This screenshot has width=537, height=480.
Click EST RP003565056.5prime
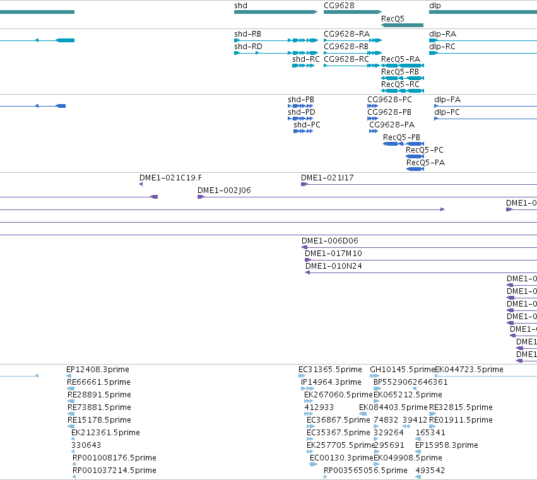pyautogui.click(x=326, y=477)
